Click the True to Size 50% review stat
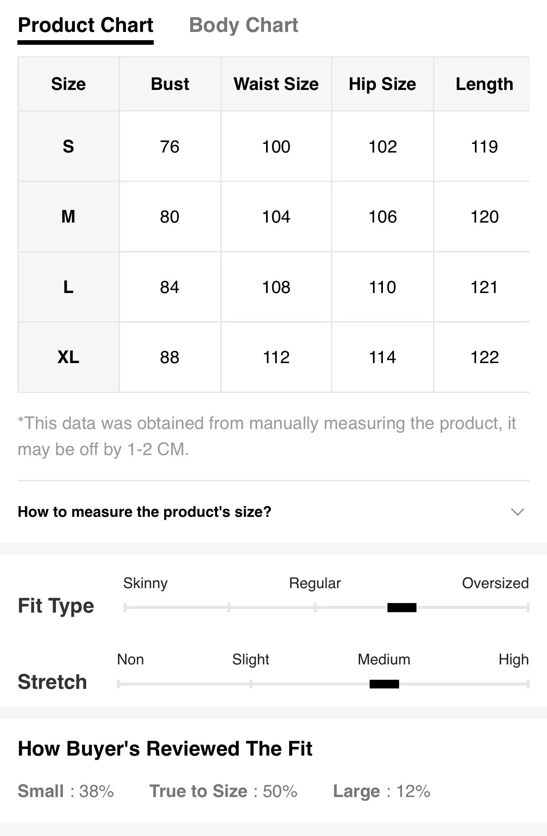 click(x=223, y=791)
